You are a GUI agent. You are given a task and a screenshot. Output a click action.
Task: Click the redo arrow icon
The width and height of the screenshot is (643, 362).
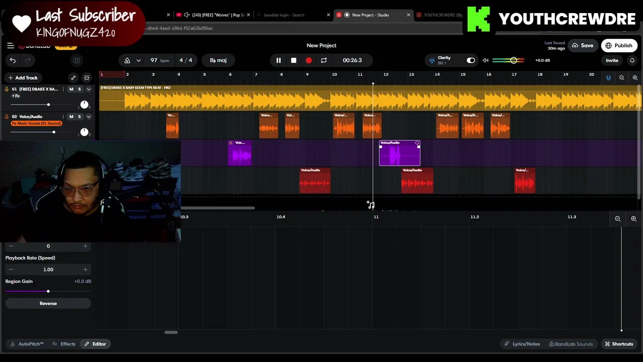(28, 60)
